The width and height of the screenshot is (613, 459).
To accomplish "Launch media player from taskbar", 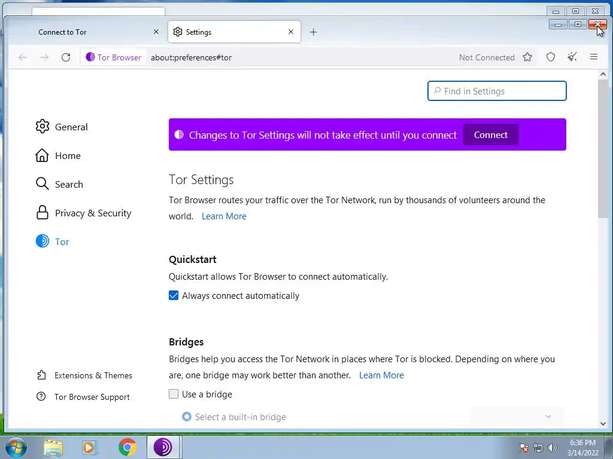I will click(90, 447).
